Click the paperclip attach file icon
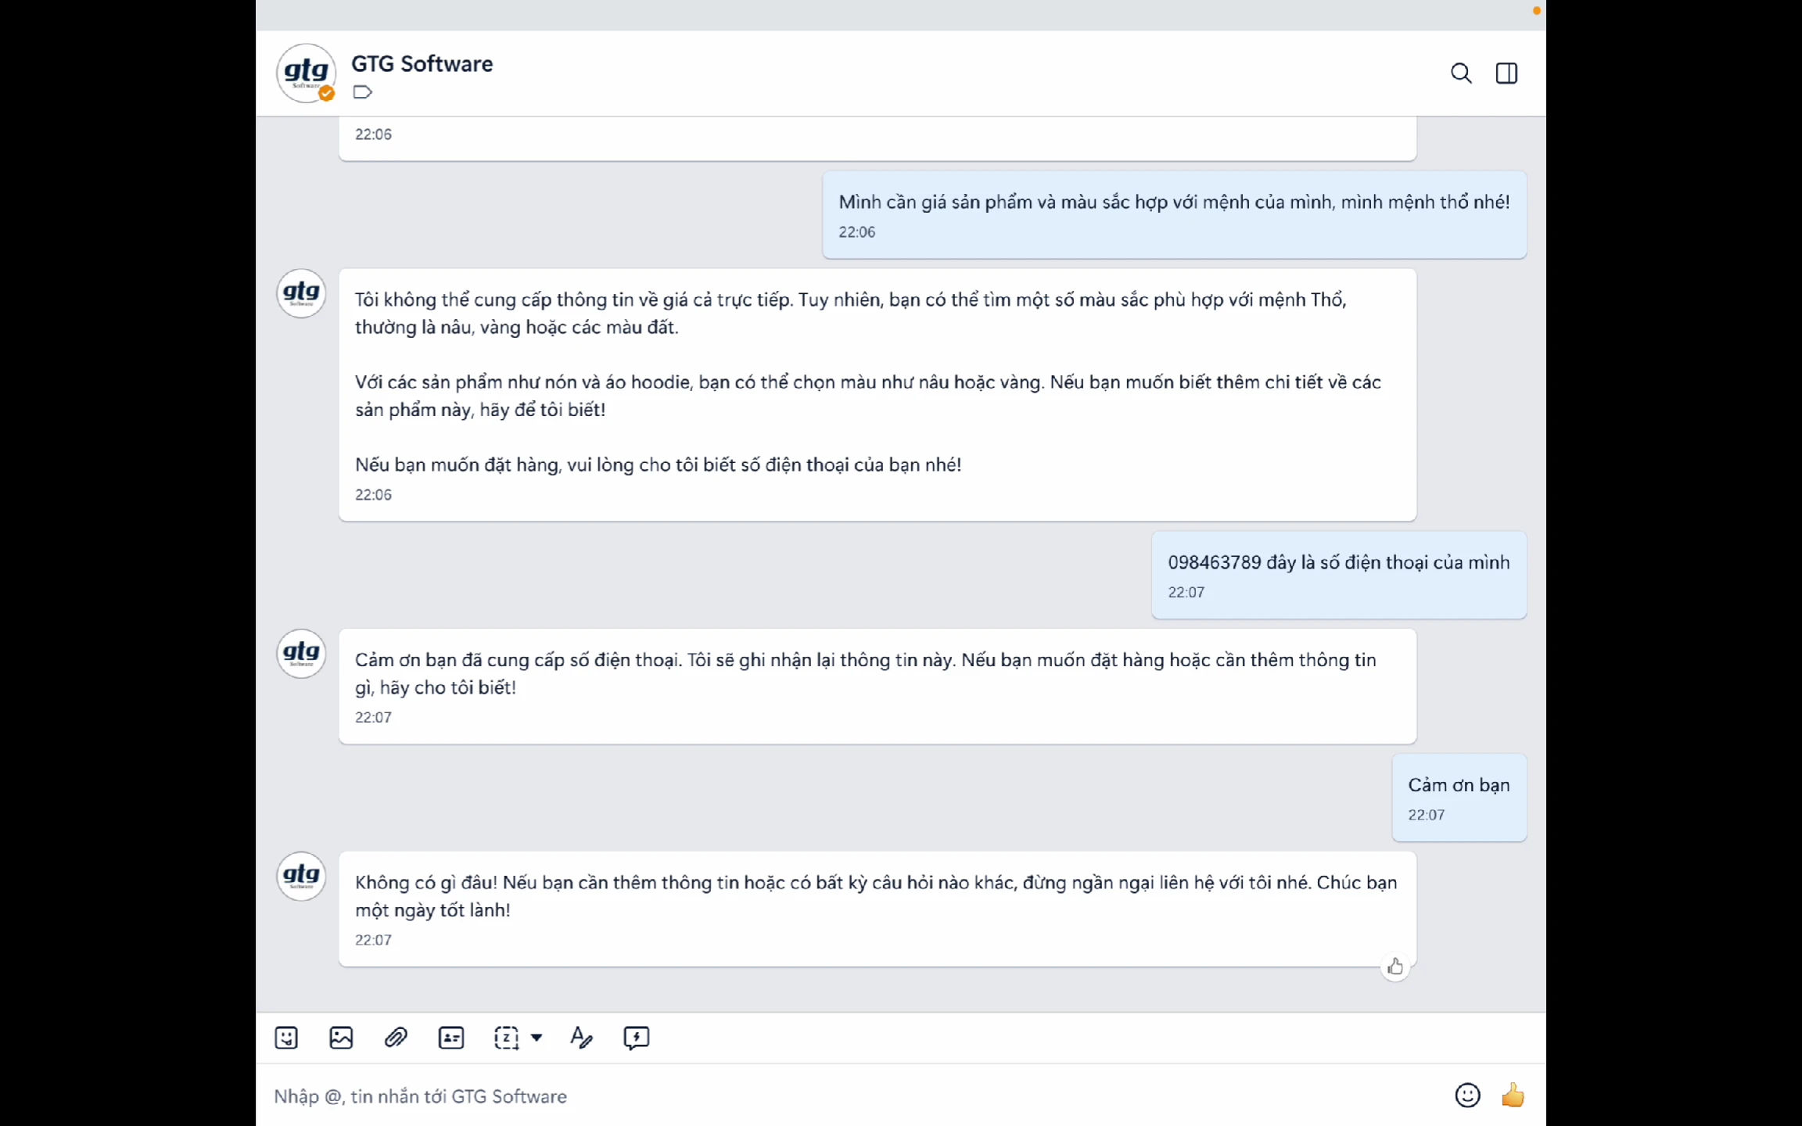The width and height of the screenshot is (1802, 1126). coord(396,1038)
